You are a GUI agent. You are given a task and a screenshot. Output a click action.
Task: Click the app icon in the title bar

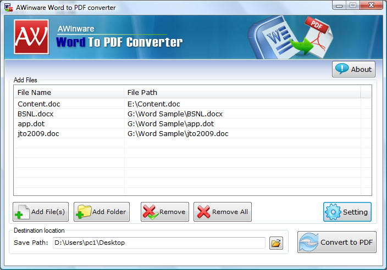pyautogui.click(x=9, y=8)
